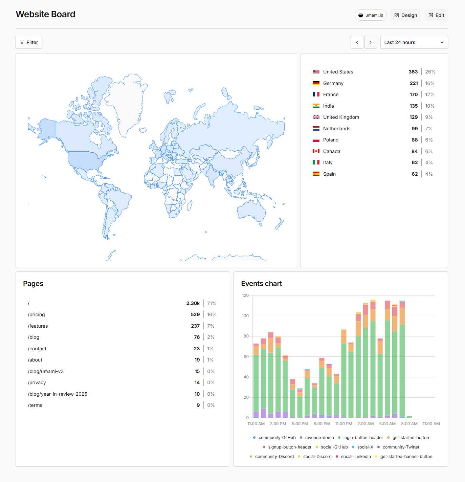Click the Germany flag icon
Viewport: 465px width, 482px height.
[316, 83]
